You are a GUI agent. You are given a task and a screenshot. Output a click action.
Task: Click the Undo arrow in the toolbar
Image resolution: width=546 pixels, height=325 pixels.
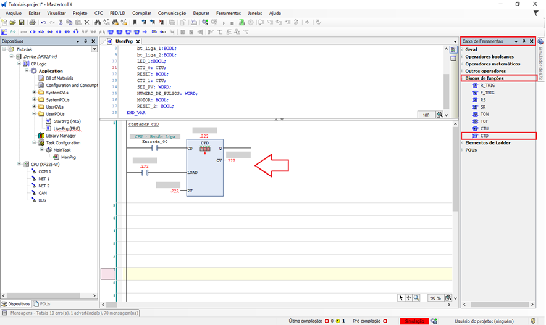coord(43,22)
